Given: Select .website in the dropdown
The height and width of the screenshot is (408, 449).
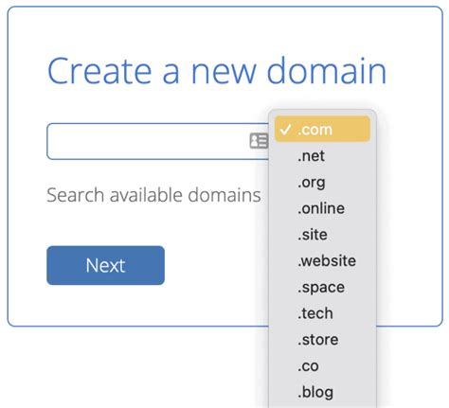Looking at the screenshot, I should (322, 260).
